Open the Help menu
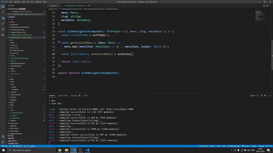 coord(44,2)
